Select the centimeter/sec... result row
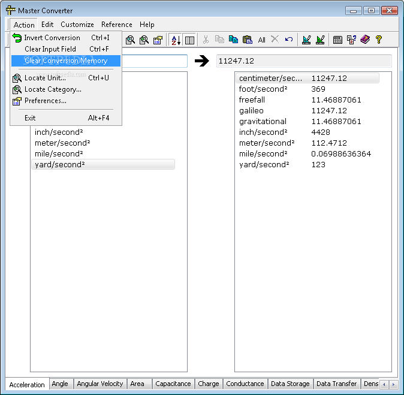 307,78
